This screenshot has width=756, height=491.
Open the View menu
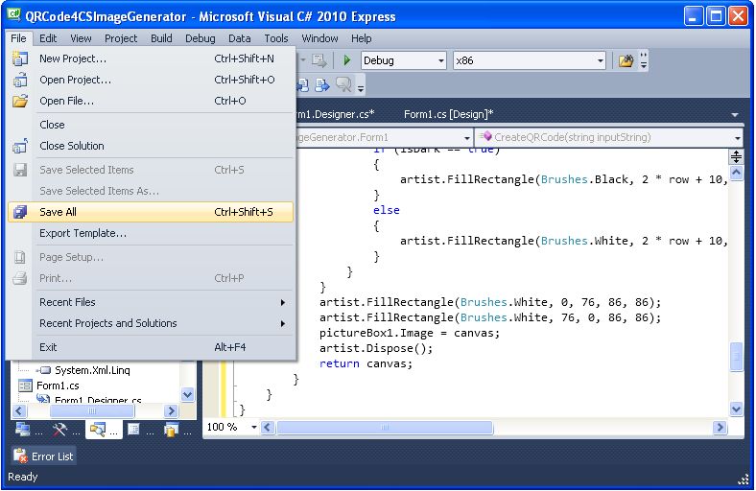click(x=81, y=38)
